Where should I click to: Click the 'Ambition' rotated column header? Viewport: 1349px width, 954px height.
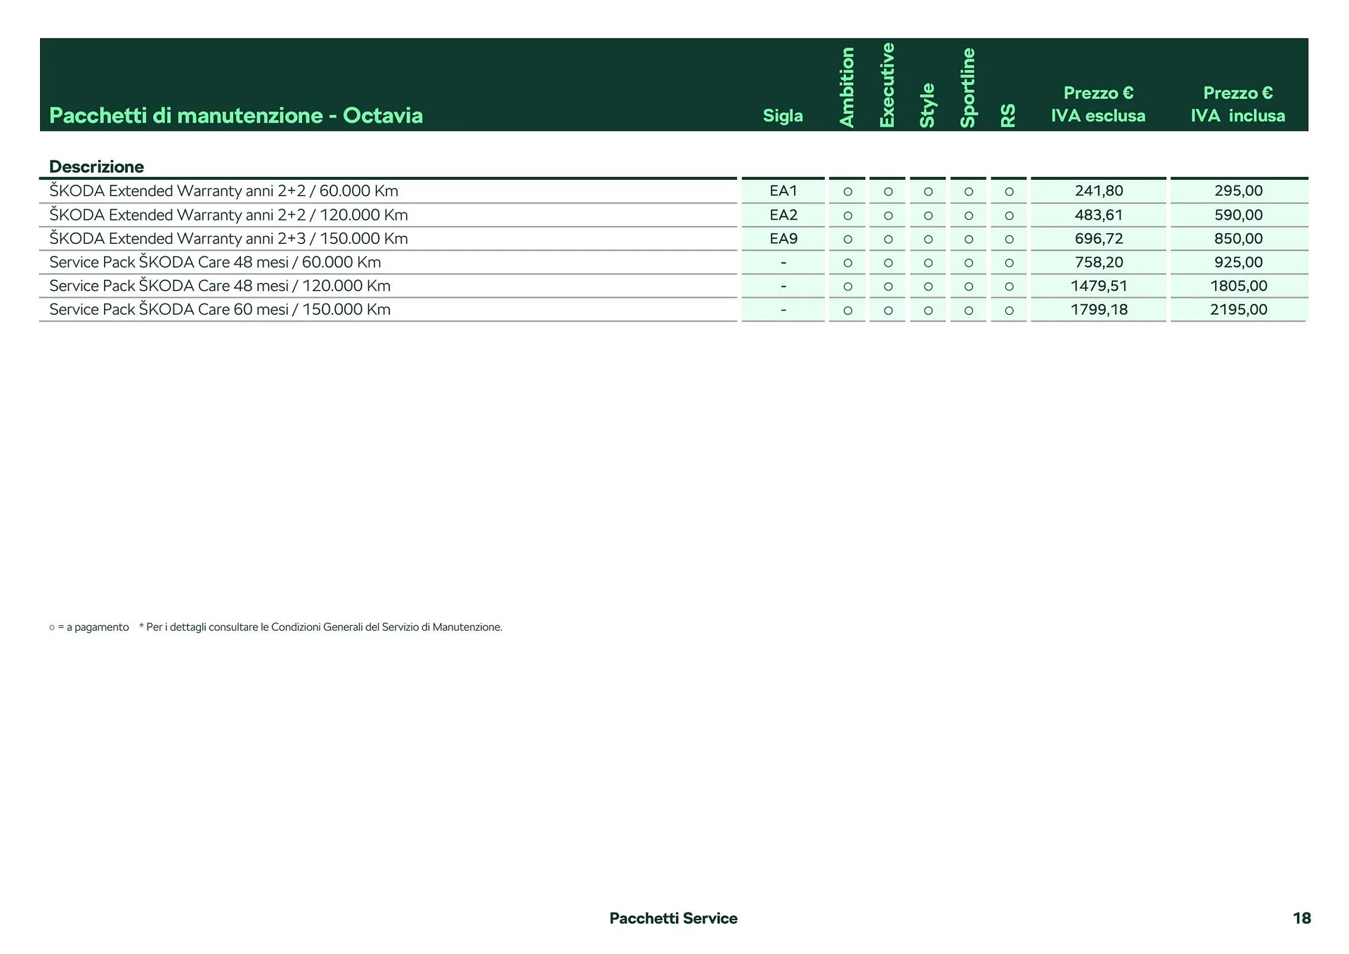coord(847,87)
